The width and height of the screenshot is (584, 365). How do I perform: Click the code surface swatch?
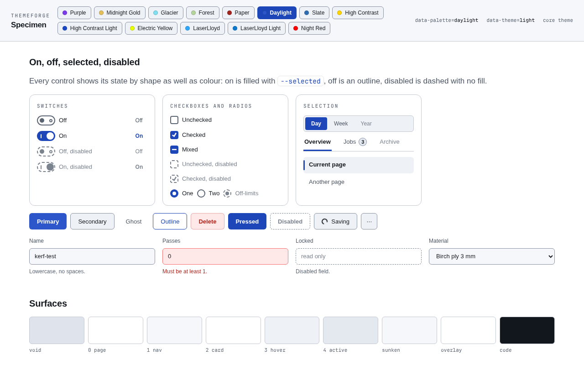527,330
